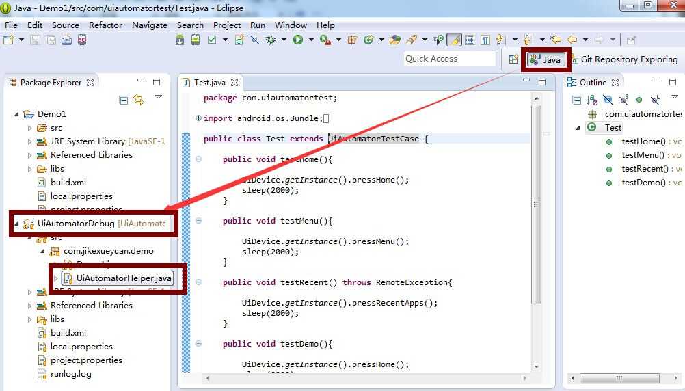Maximize the Package Explorer view
The height and width of the screenshot is (391, 685).
point(157,82)
